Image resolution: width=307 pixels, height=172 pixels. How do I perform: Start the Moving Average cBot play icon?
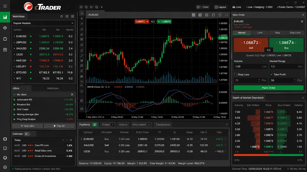[x=15, y=114]
